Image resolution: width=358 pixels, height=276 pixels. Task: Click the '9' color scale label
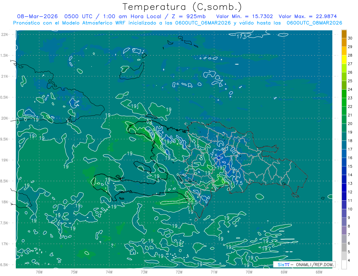click(x=349, y=218)
